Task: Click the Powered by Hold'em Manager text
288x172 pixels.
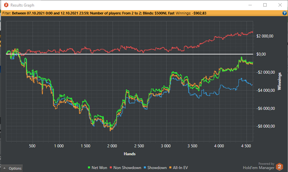Action: pyautogui.click(x=259, y=166)
